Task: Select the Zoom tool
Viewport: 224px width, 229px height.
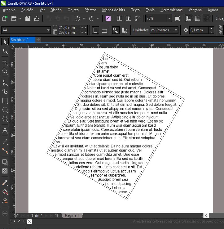Action: [5, 71]
